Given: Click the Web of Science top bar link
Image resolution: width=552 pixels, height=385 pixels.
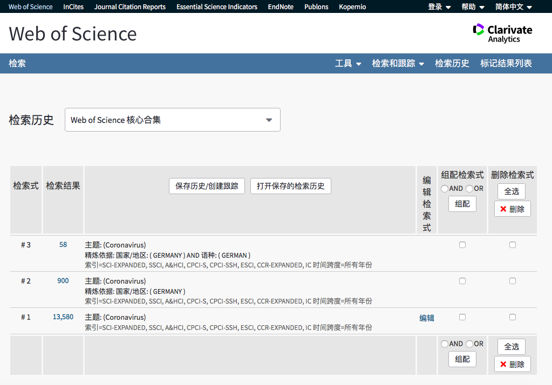Looking at the screenshot, I should [x=30, y=6].
